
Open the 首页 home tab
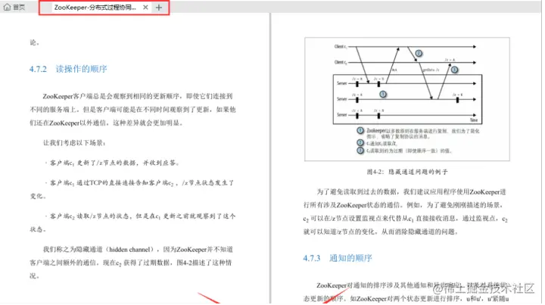pos(14,7)
